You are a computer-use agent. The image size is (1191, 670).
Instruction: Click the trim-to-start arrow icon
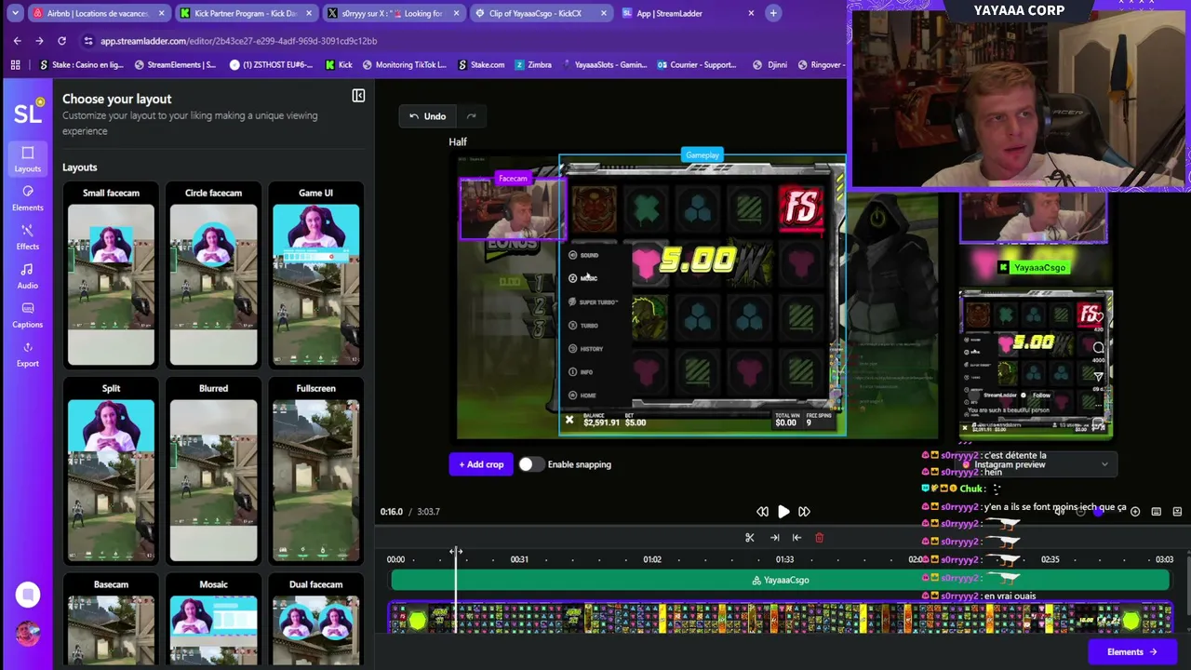click(x=796, y=538)
